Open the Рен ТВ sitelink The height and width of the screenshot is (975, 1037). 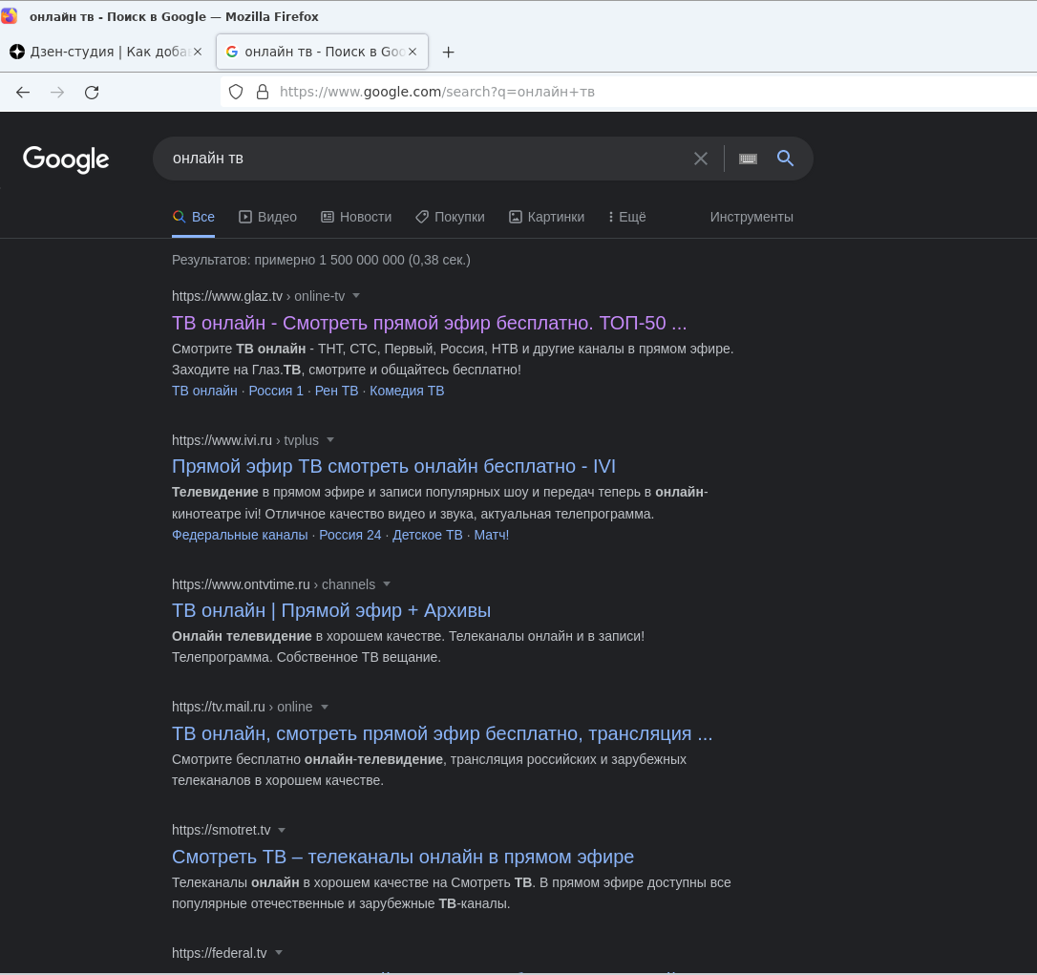tap(337, 391)
